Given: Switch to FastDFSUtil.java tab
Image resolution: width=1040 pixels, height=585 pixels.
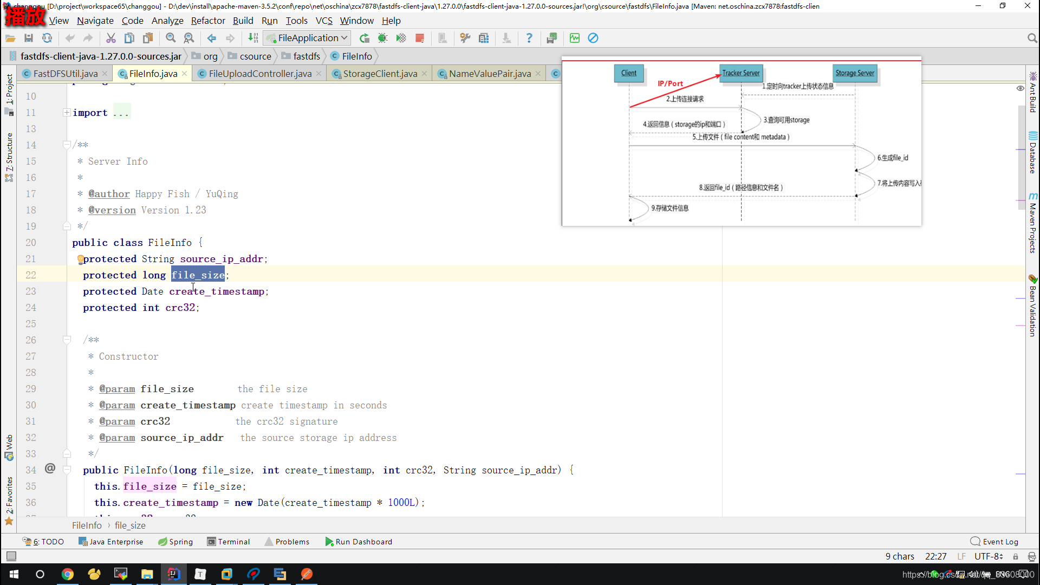Looking at the screenshot, I should (x=65, y=74).
